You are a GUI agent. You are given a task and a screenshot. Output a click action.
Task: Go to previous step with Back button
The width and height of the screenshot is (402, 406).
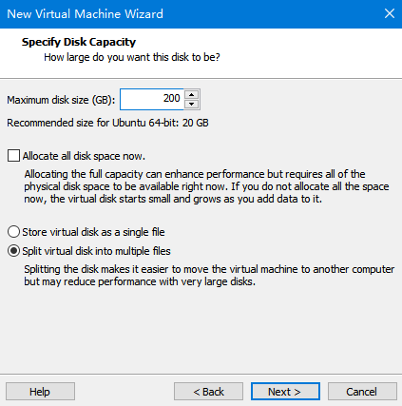click(x=208, y=392)
